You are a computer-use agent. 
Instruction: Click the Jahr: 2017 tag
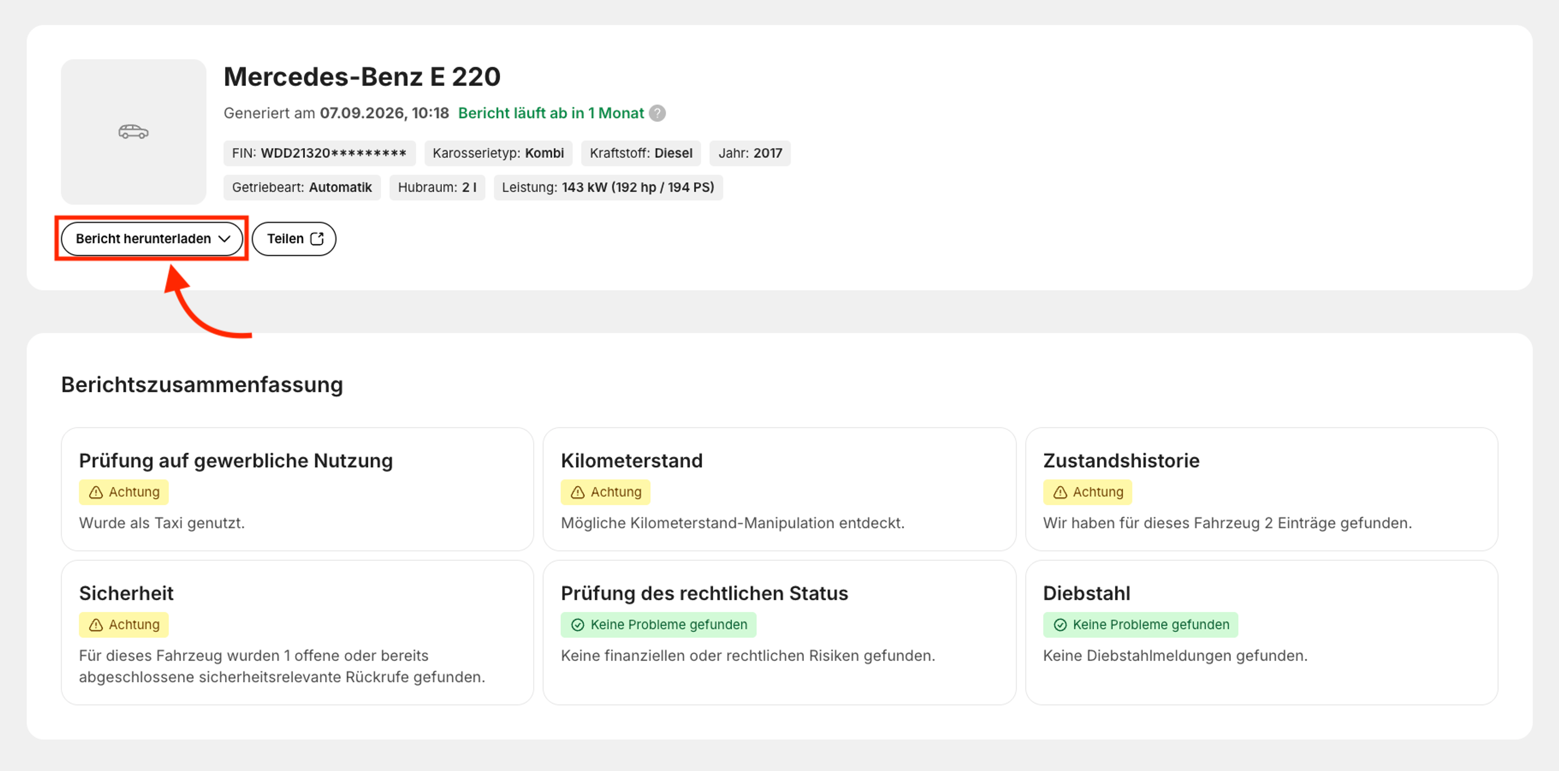tap(750, 153)
